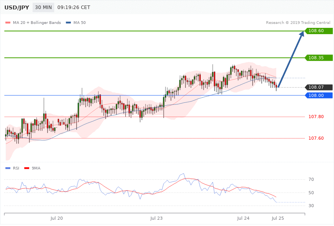Click the 9MA legend label

pos(36,168)
